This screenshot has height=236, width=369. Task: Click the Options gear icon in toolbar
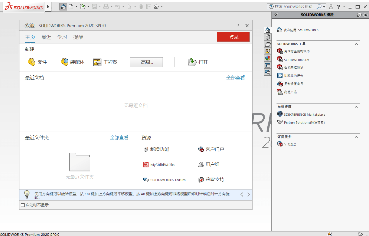coord(156,7)
